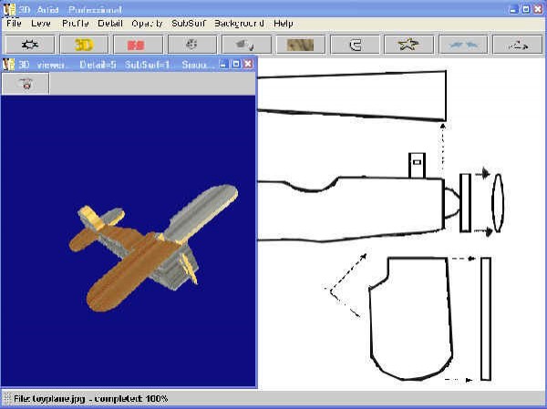
Task: Click the dotted arrow path toolbar button
Action: tap(518, 45)
